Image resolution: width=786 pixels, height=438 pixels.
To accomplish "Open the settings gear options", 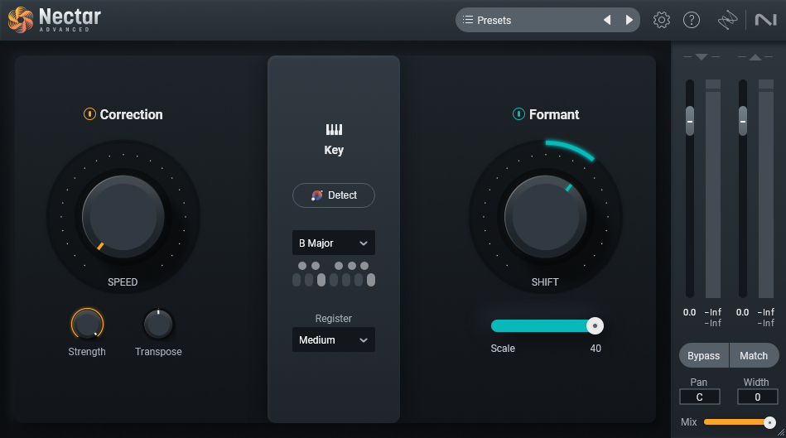I will coord(661,20).
